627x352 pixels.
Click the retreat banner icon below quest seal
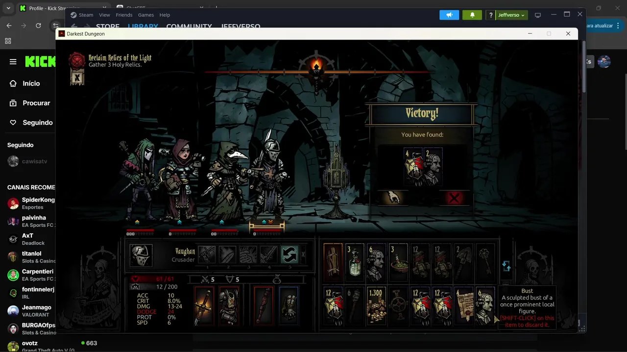point(77,77)
